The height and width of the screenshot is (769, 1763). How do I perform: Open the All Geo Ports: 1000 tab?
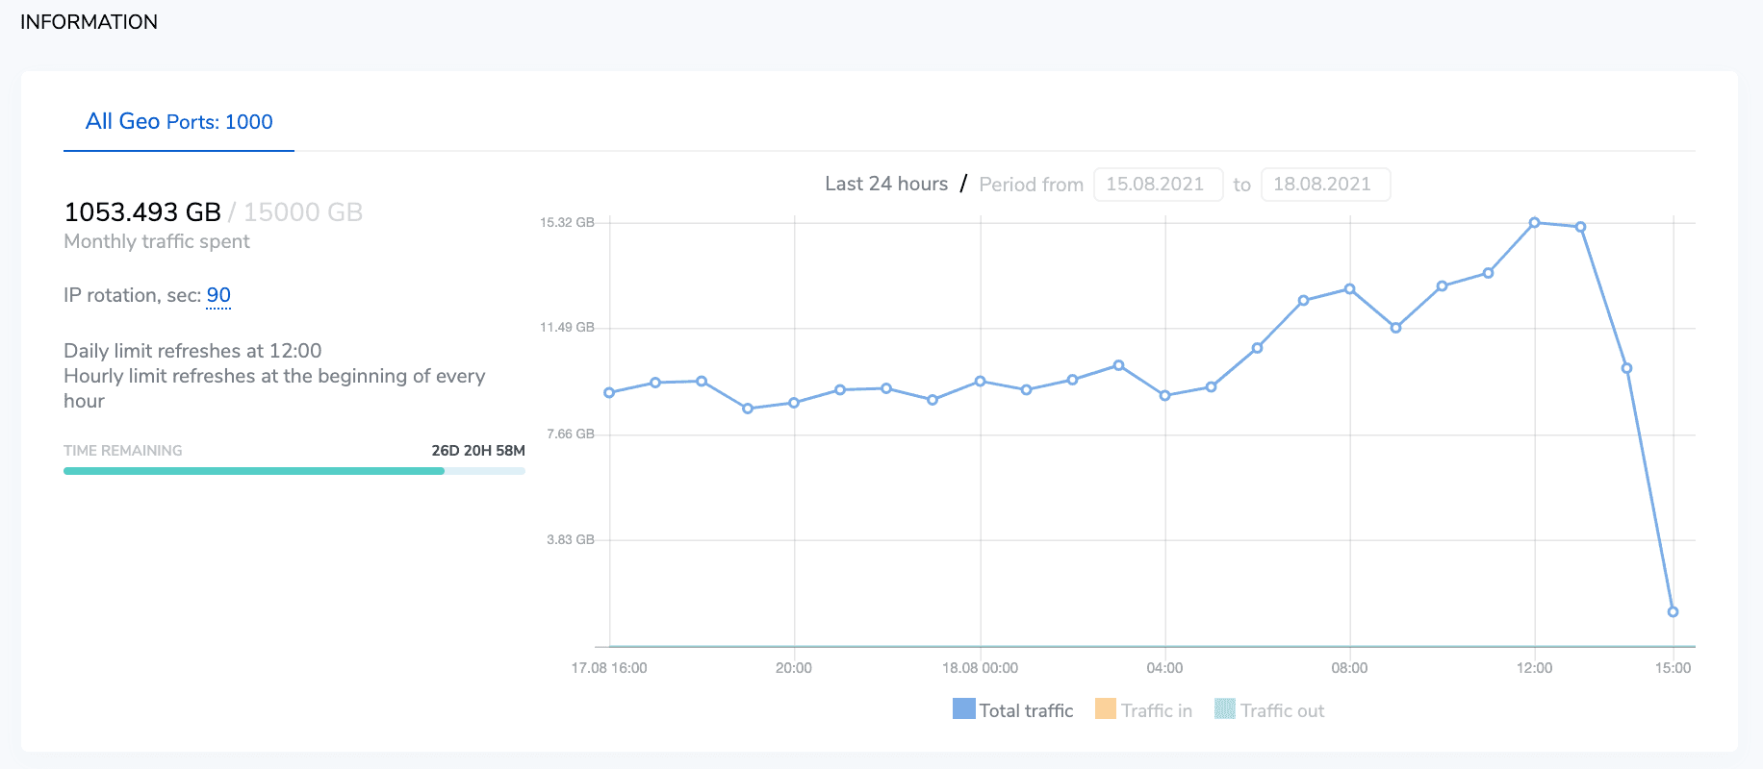pos(179,122)
